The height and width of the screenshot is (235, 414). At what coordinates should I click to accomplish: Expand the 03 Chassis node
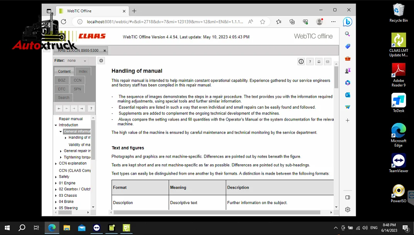point(56,196)
